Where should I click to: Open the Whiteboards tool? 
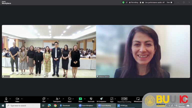click(138, 99)
